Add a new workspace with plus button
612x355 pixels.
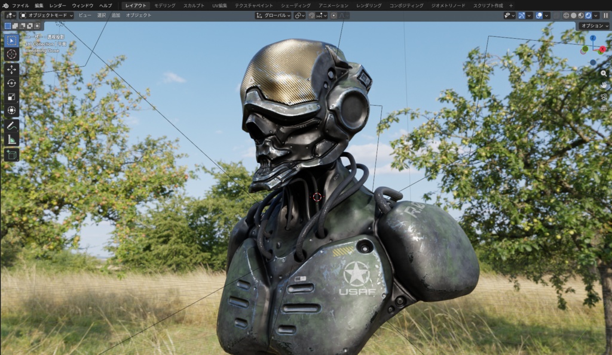pos(511,5)
